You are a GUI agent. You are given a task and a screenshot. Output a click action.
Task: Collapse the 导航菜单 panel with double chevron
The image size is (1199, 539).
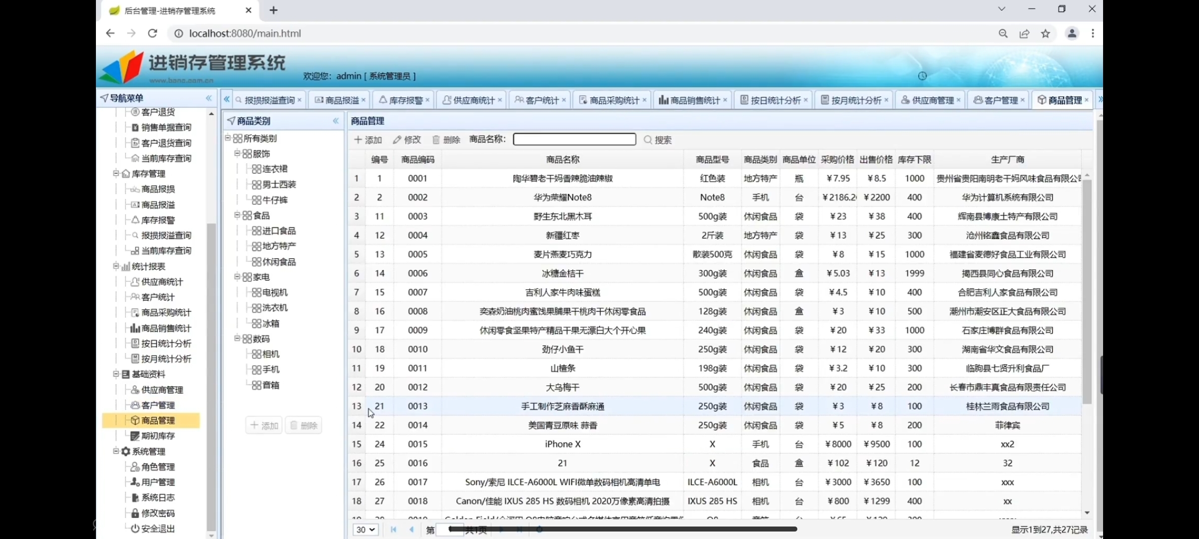209,98
